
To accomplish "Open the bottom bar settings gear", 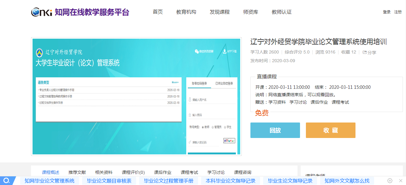I will [x=390, y=181].
